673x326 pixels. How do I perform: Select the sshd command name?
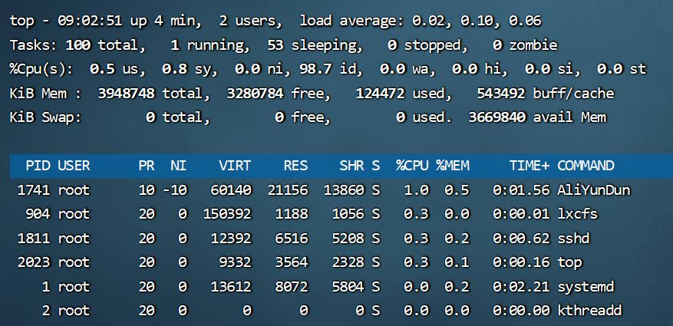[x=574, y=238]
